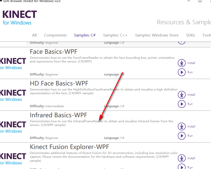The height and width of the screenshot is (169, 211).
Task: Click Install icon for Face Basics-WPF
Action: pyautogui.click(x=182, y=63)
